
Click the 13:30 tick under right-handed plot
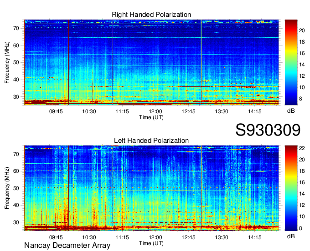(222, 111)
